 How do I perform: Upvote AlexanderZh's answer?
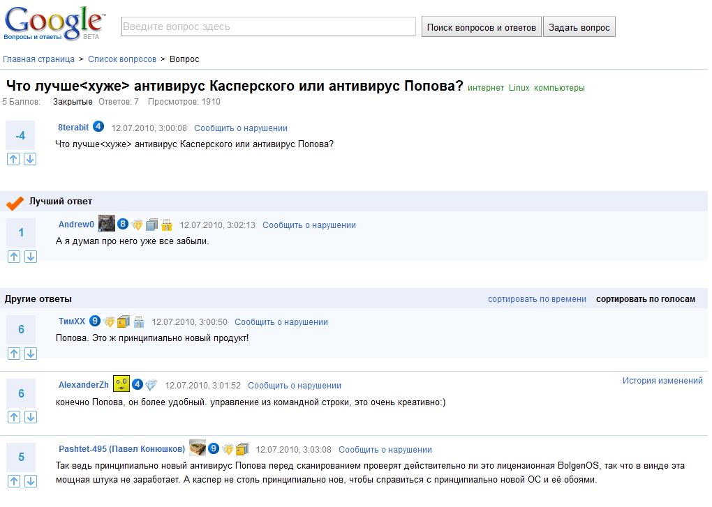14,417
